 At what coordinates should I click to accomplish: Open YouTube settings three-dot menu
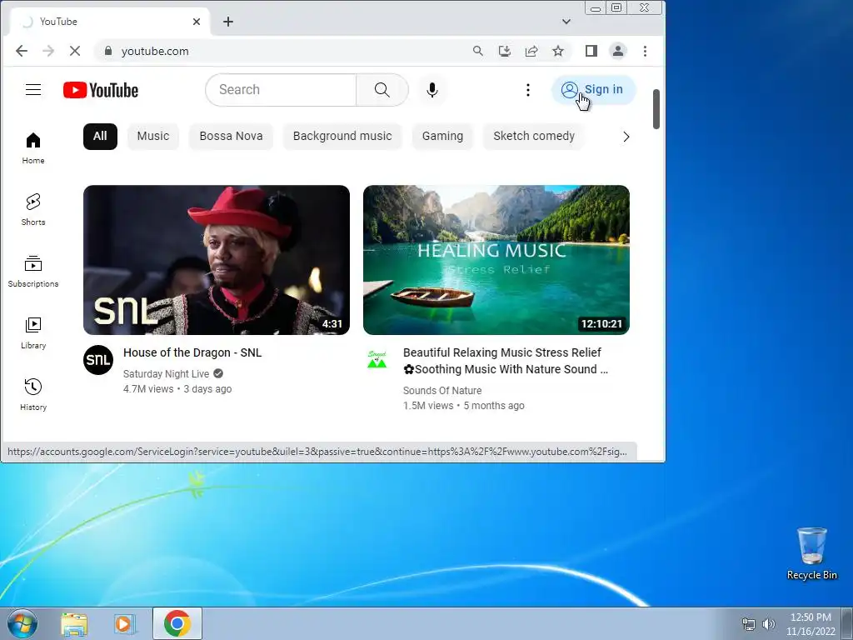[x=527, y=90]
